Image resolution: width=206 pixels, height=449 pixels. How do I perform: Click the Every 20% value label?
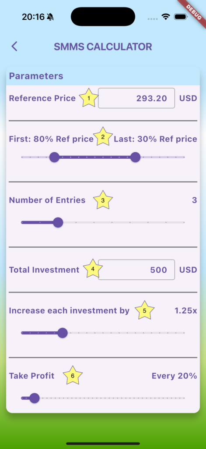pos(174,376)
